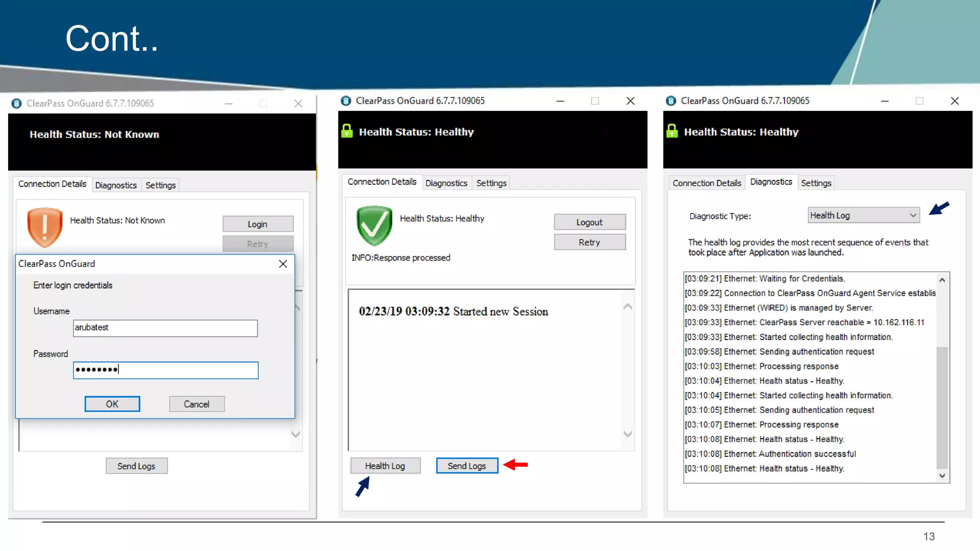Click Retry button in middle window
The width and height of the screenshot is (980, 551).
(x=590, y=242)
